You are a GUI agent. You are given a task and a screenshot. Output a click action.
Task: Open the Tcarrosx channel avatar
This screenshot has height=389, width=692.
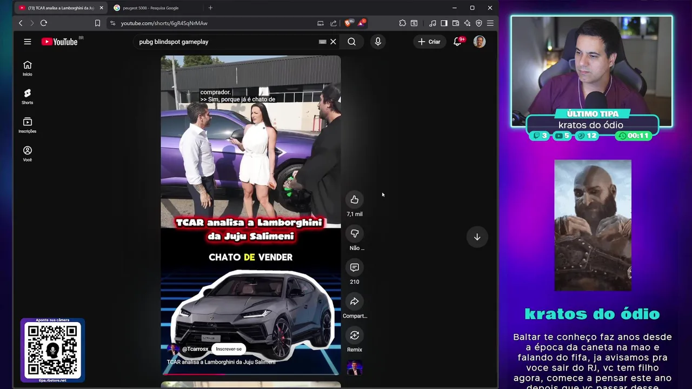pyautogui.click(x=174, y=349)
